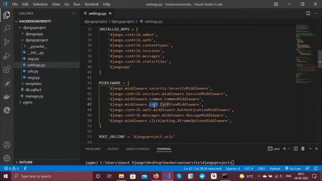Open the terminal launch profile dropdown
The width and height of the screenshot is (322, 181).
click(289, 149)
